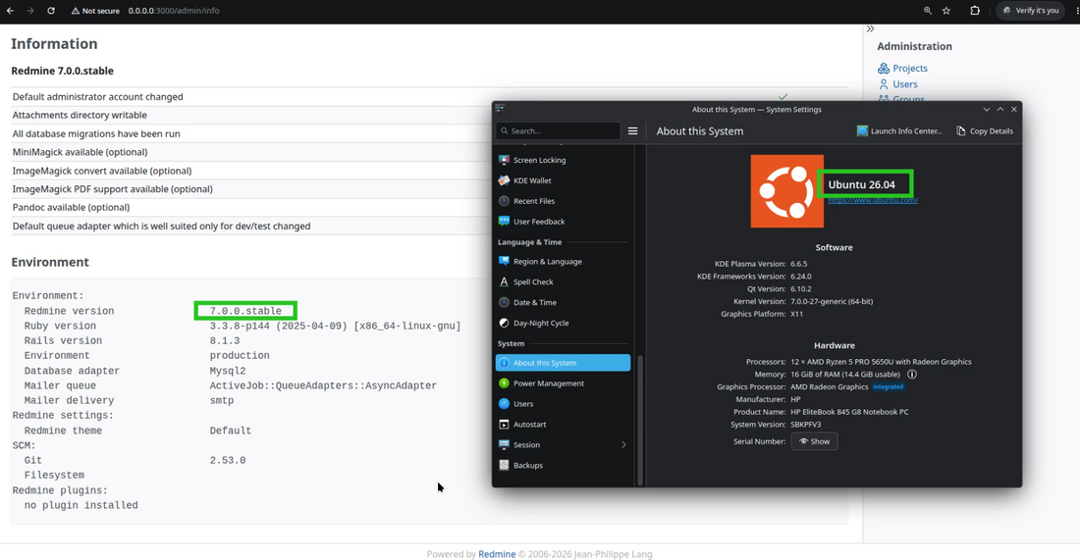This screenshot has height=560, width=1080.
Task: Click the Verify it's you profile button
Action: pos(1030,11)
